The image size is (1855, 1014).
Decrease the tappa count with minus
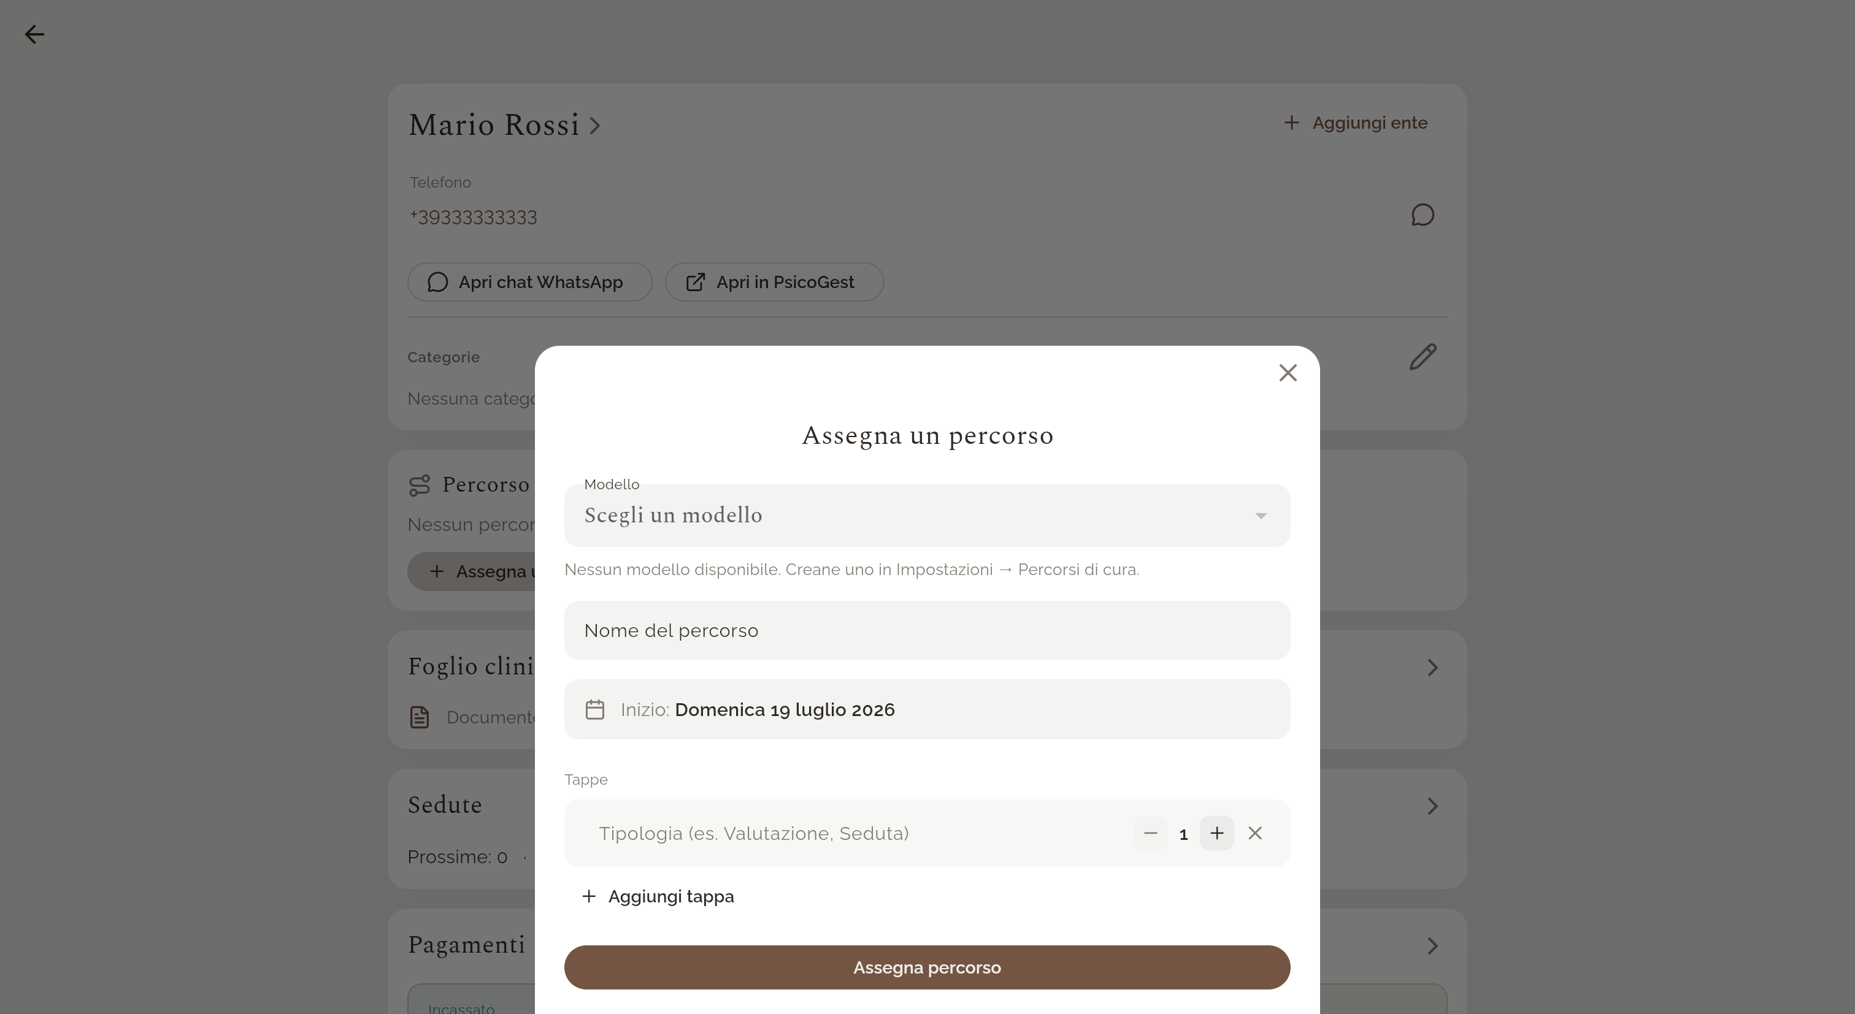[1150, 833]
